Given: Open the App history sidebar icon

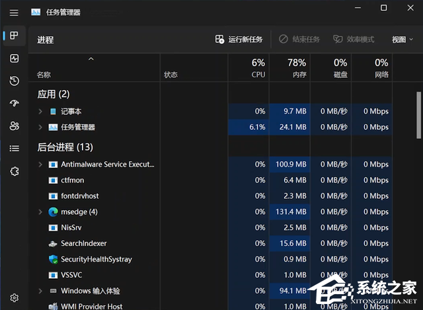Looking at the screenshot, I should (14, 81).
